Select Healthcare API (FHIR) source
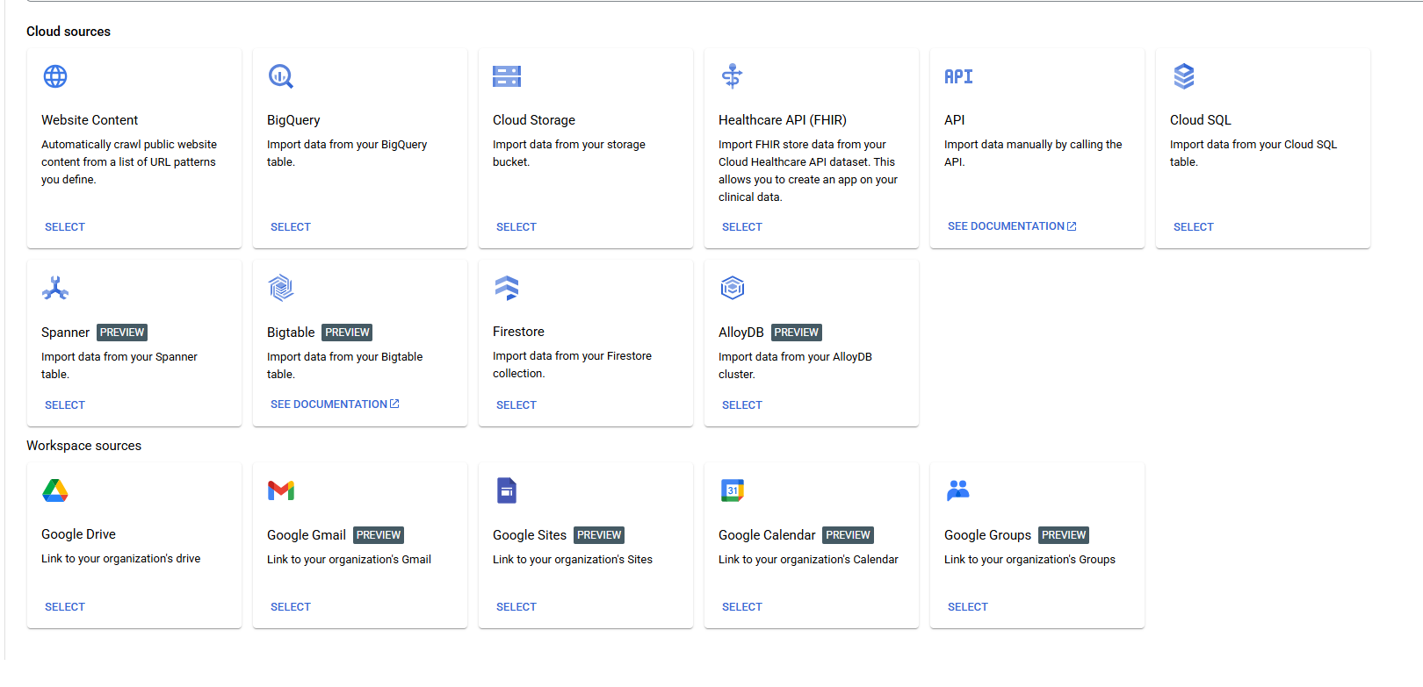 pos(742,227)
